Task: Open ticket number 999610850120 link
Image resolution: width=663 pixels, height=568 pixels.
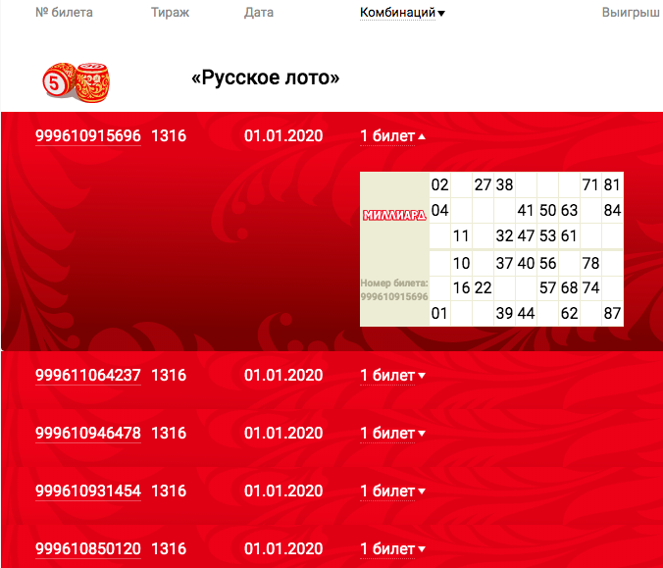Action: (88, 549)
